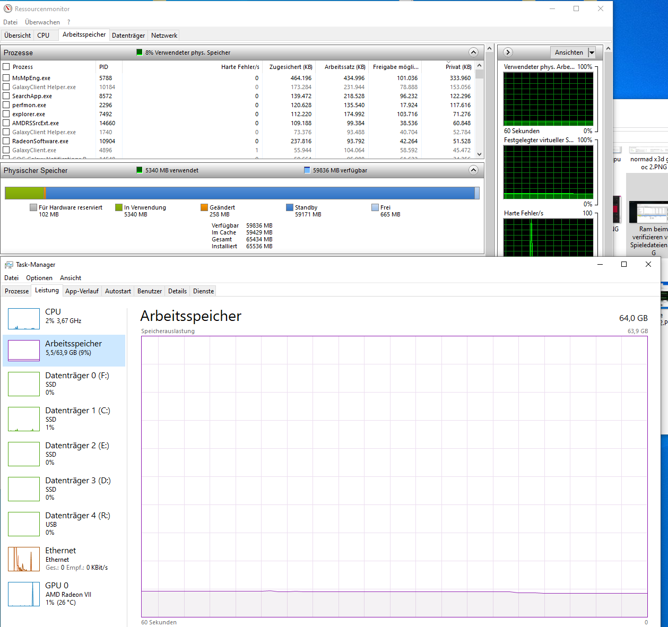This screenshot has height=627, width=668.
Task: Tick the checkbox for RadeonSoftware.exe
Action: pos(6,141)
